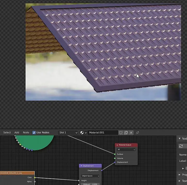
Task: Expand the sub-panel arrow below Label
Action: (183, 168)
